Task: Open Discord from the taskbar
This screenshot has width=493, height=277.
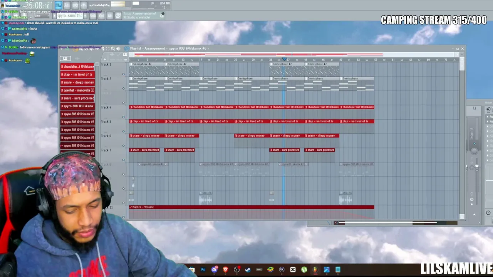Action: 214,270
